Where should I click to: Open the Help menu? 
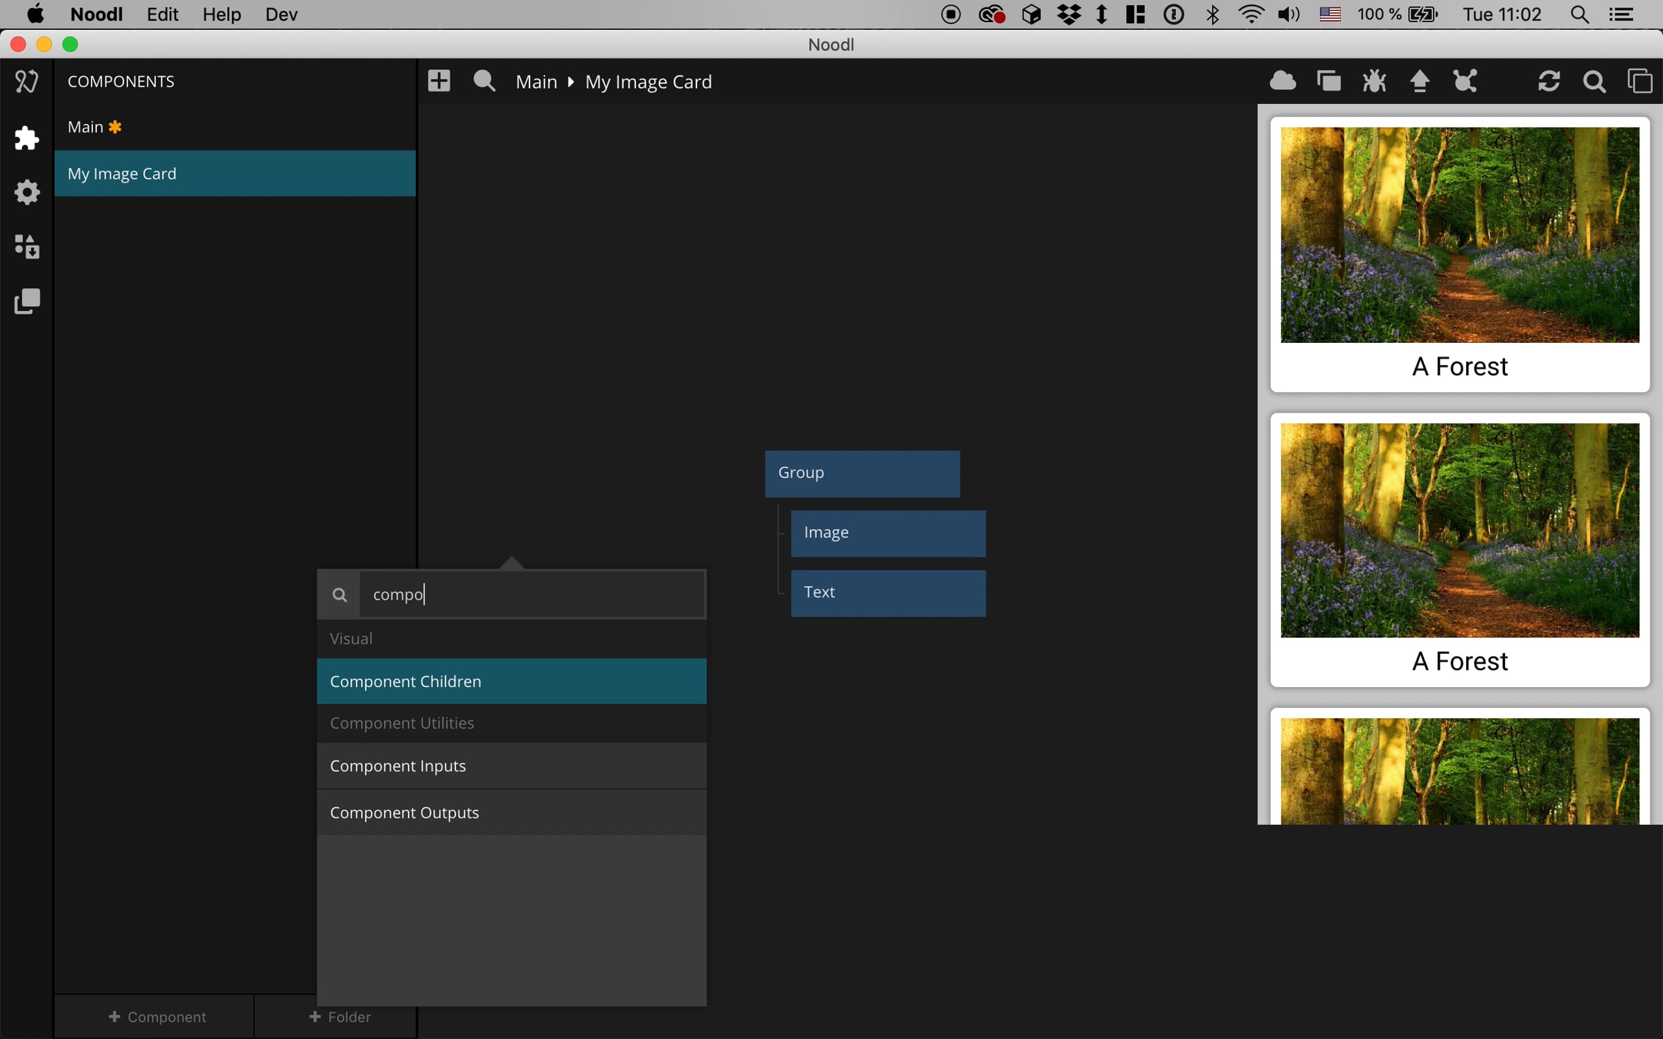222,14
